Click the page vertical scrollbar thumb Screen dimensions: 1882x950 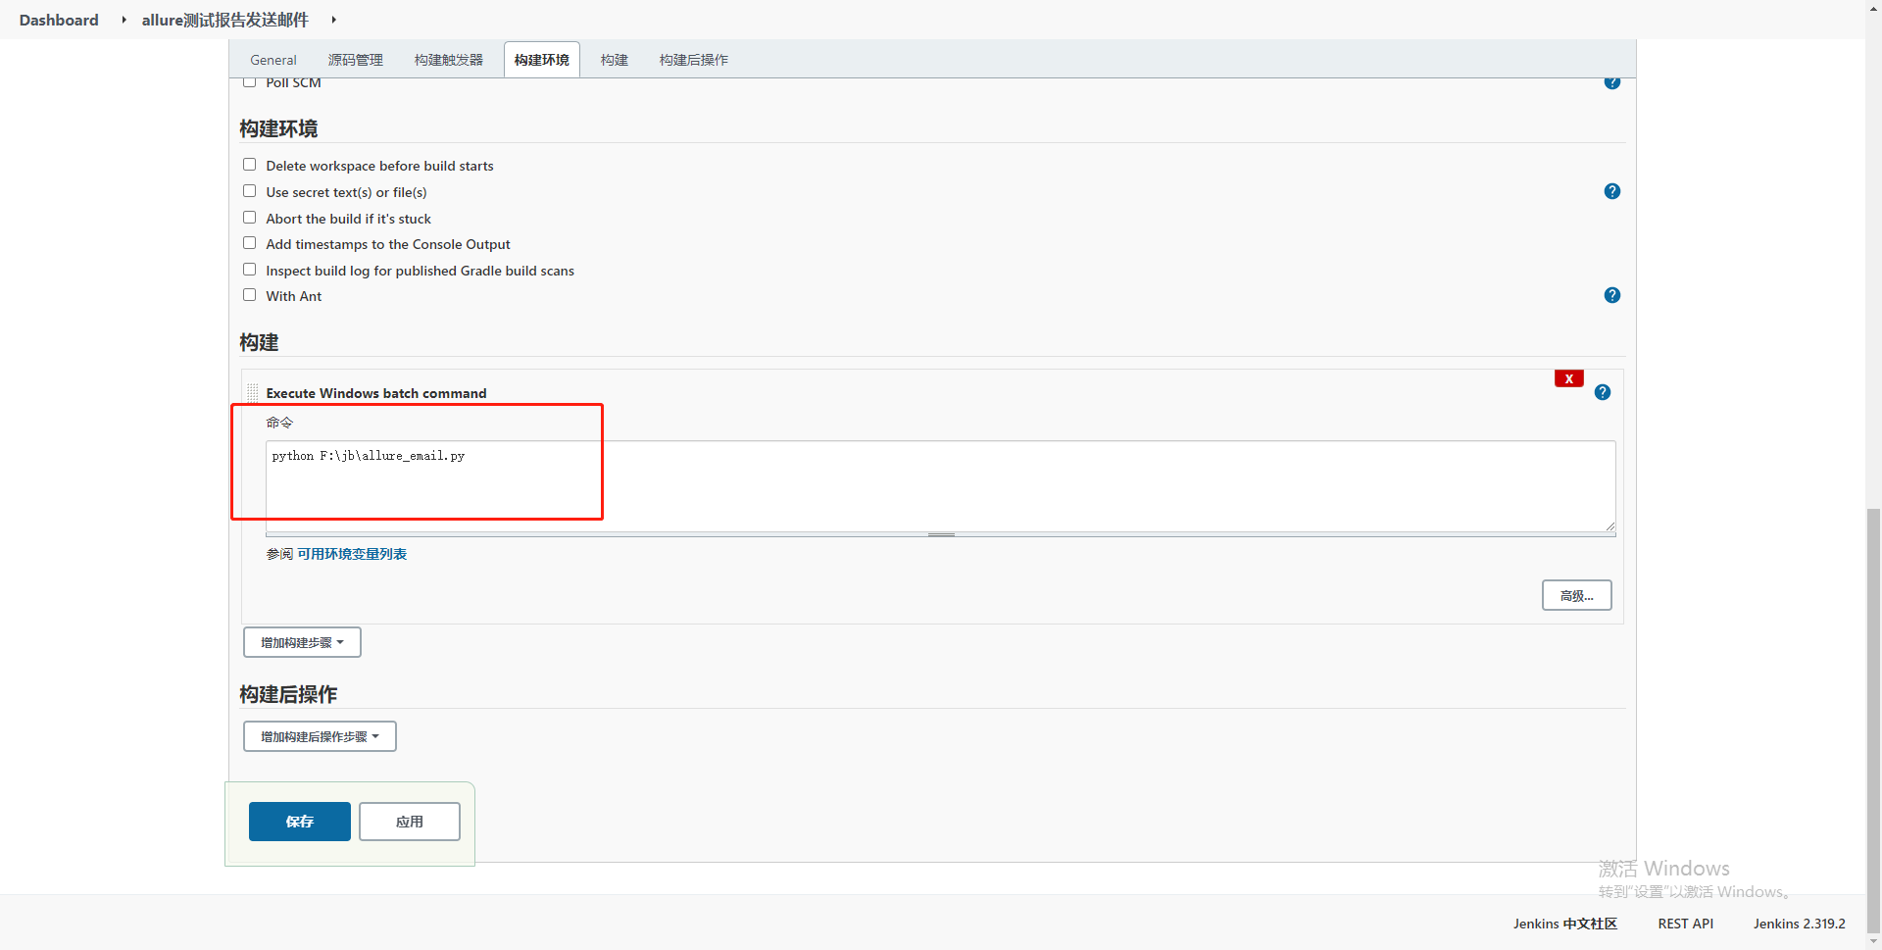pyautogui.click(x=1873, y=721)
